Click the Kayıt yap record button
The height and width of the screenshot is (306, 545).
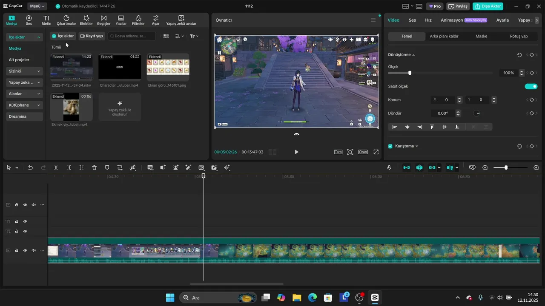(92, 36)
